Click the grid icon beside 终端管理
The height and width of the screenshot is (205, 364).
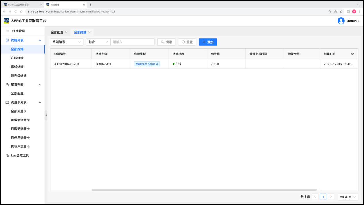point(7,31)
